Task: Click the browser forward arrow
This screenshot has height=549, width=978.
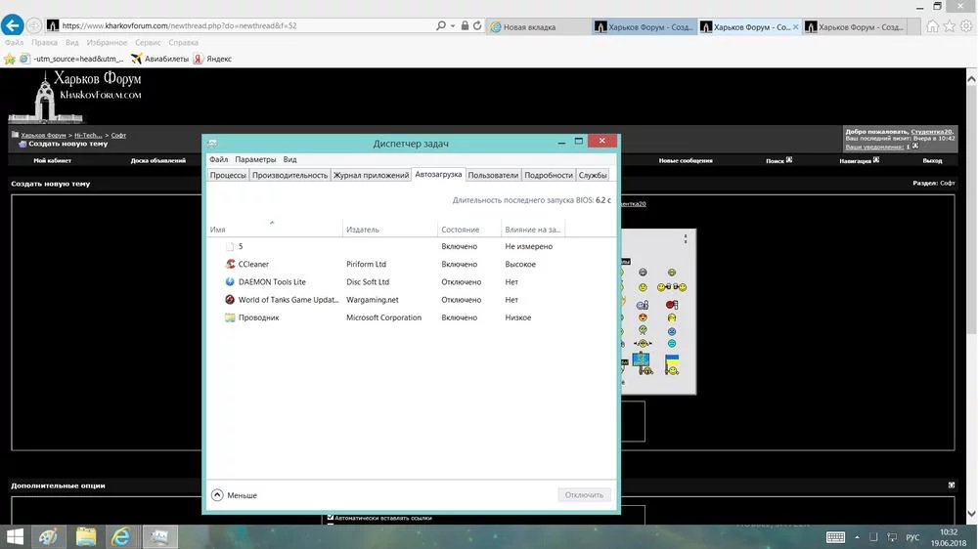Action: (33, 25)
